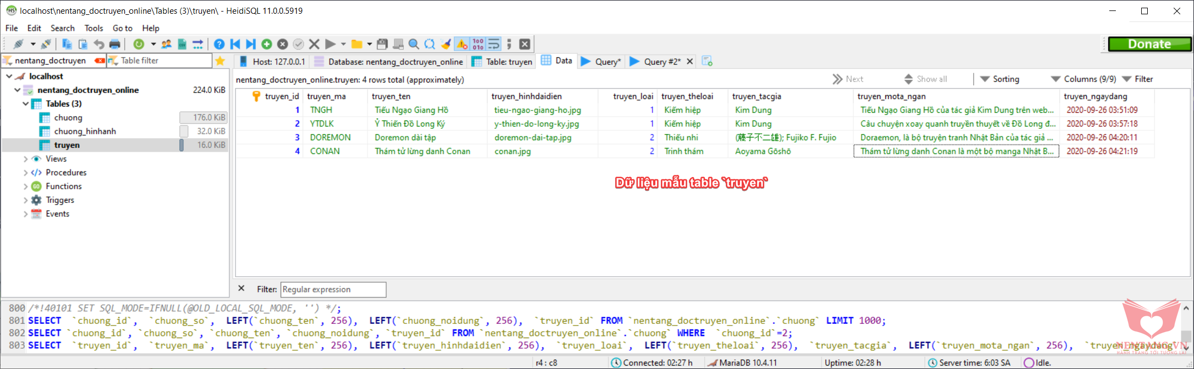Select the chuong_hinhanh table in tree
1194x369 pixels.
[x=85, y=131]
